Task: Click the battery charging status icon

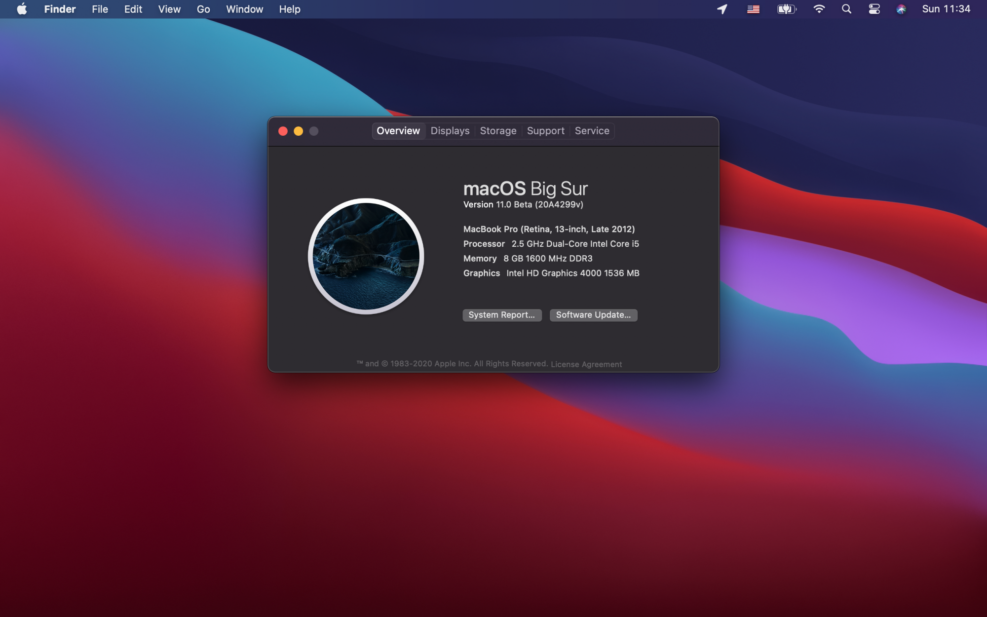Action: point(786,9)
